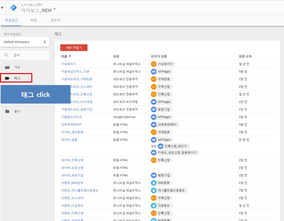Click the 한 달 전 last-modified value
Screen dimensions: 284x221
(244, 140)
